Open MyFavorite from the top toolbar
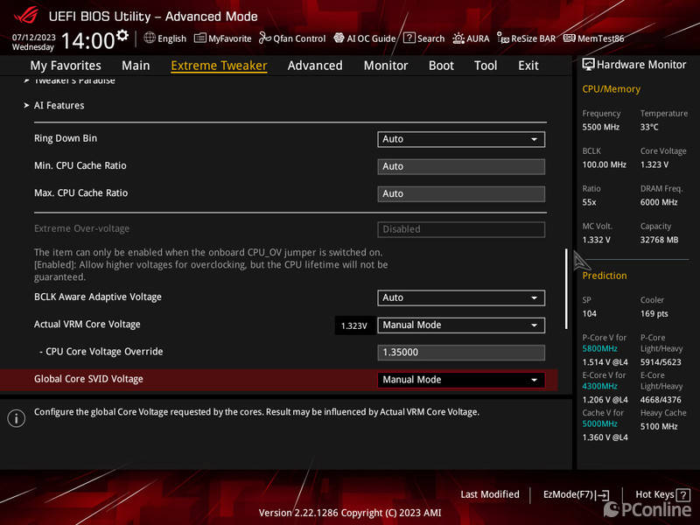The height and width of the screenshot is (525, 700). [223, 38]
